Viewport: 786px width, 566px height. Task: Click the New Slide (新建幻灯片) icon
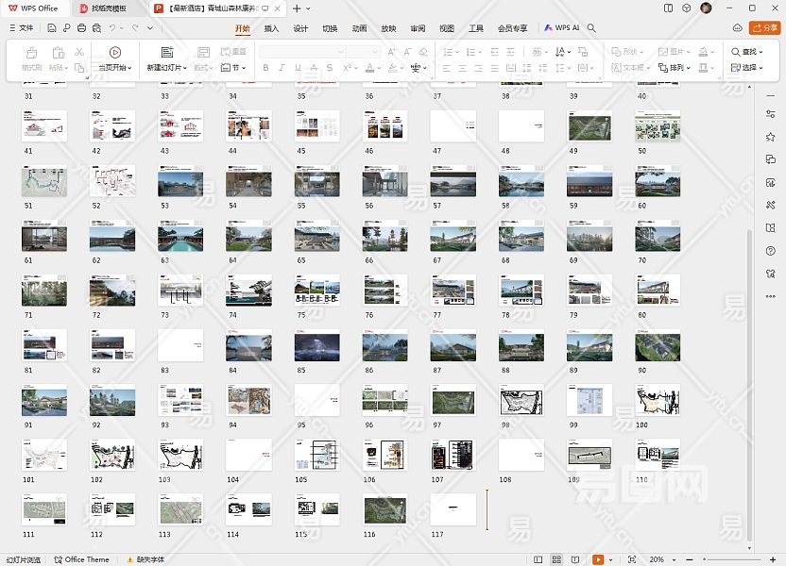click(166, 53)
